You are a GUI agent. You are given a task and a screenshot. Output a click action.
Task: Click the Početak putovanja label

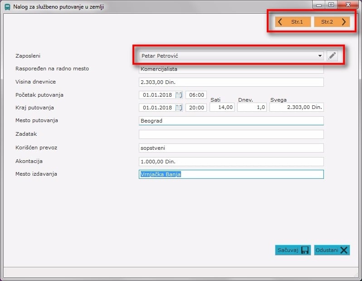[39, 95]
